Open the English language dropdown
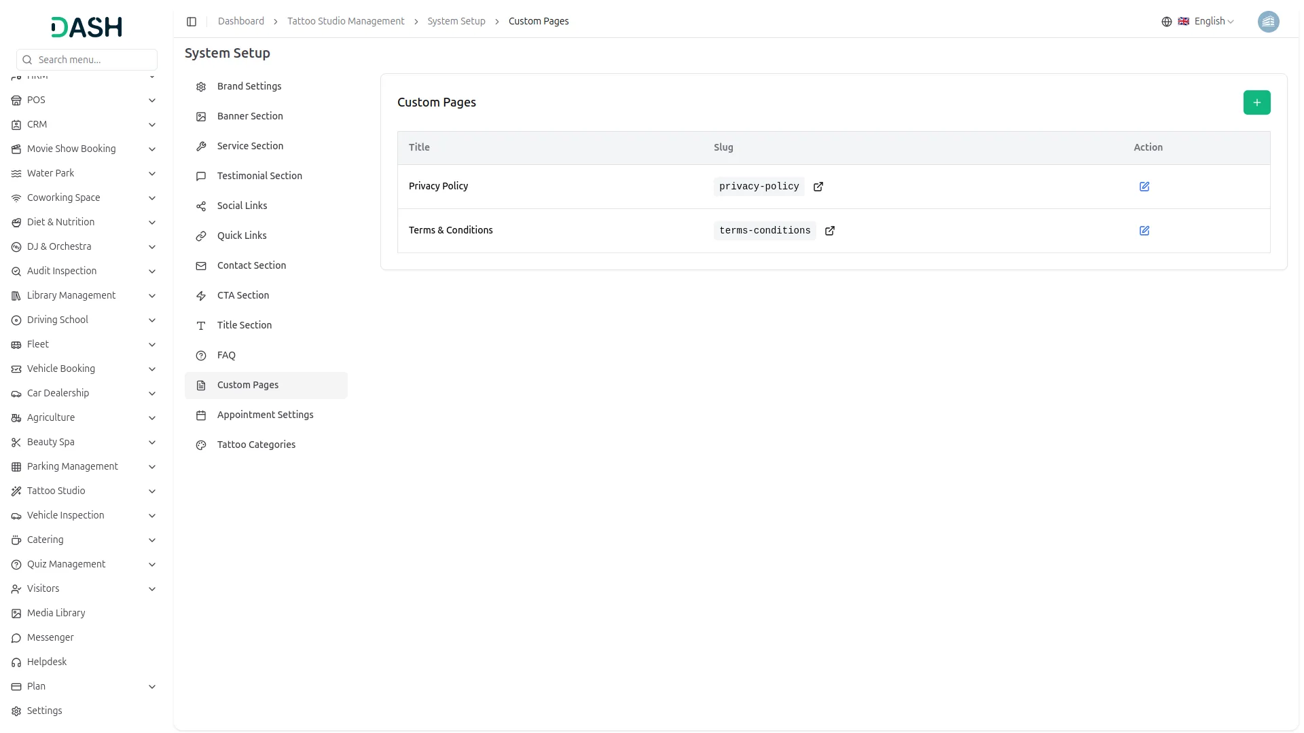 tap(1213, 22)
